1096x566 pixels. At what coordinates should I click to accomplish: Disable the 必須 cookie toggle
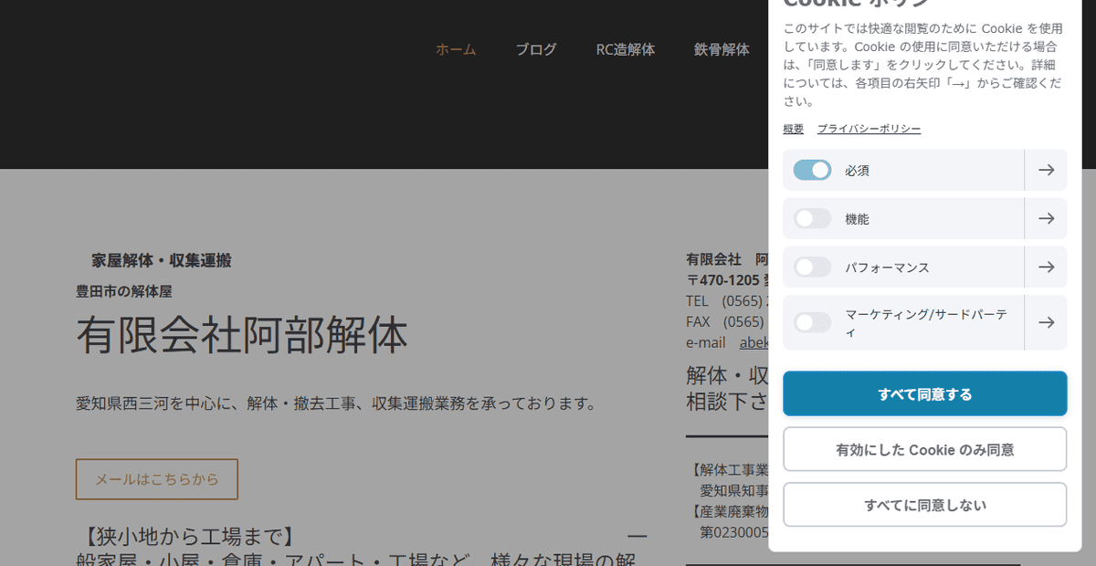(x=811, y=170)
